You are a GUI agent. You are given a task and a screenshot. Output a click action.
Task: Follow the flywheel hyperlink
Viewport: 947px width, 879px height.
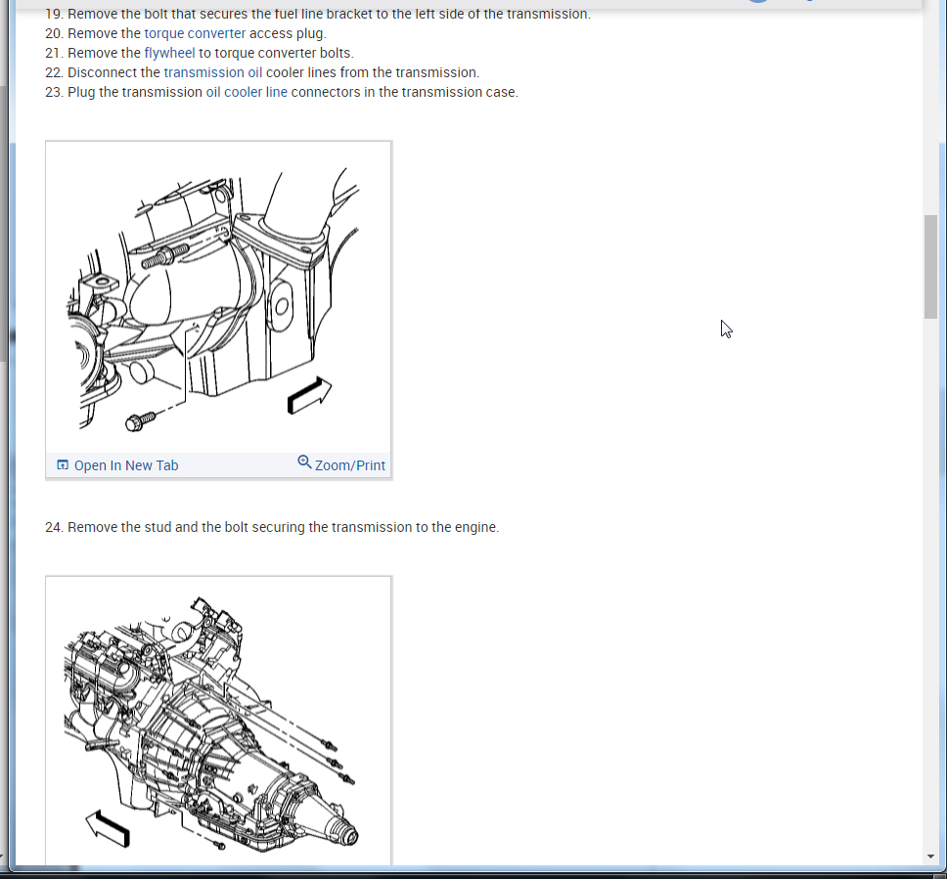coord(169,53)
